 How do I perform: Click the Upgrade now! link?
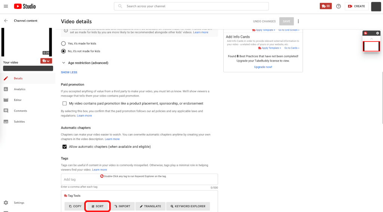point(263,67)
